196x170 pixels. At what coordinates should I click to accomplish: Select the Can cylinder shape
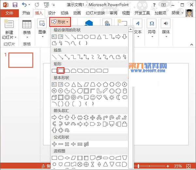pyautogui.click(x=125, y=91)
